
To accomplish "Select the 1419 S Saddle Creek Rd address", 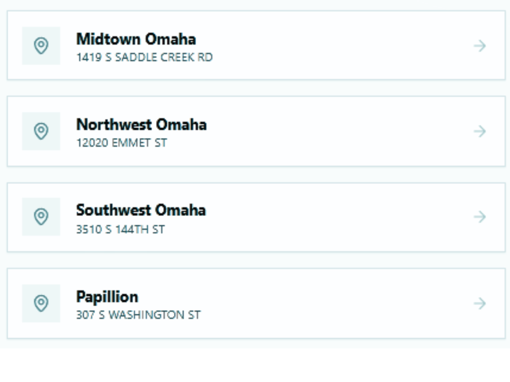I will [144, 58].
